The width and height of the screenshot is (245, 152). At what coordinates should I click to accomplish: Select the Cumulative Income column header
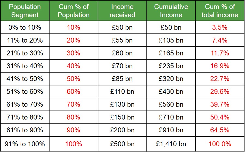coord(171,11)
